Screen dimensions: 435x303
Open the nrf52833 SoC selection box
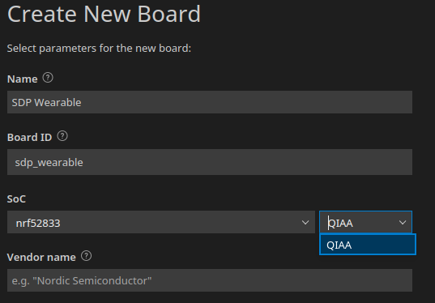(161, 222)
